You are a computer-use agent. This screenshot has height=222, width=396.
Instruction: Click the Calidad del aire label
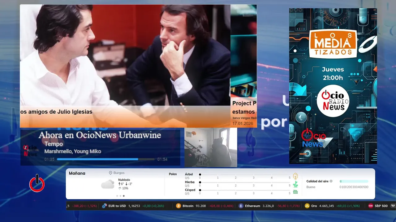click(317, 181)
